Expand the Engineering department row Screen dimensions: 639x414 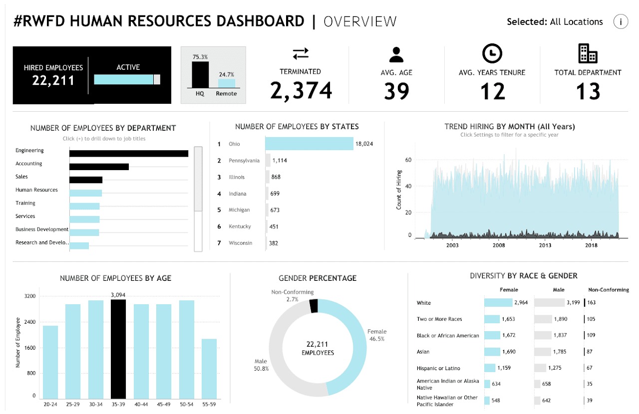(29, 151)
